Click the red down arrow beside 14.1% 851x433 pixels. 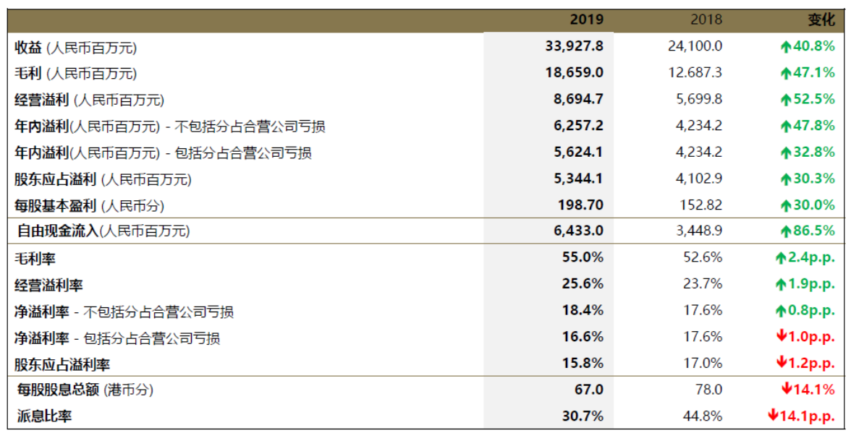[786, 390]
